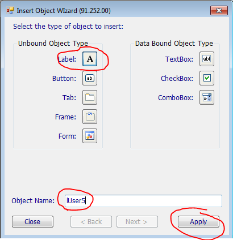Click the 'Unbound Object Type' group heading
233x240 pixels.
coord(53,44)
